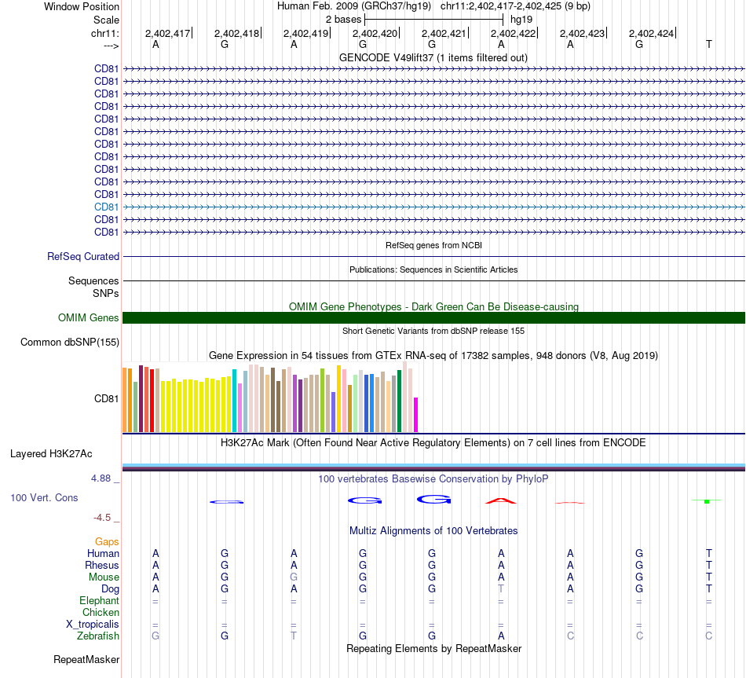Select the X_tropicalis species row label

click(x=93, y=625)
